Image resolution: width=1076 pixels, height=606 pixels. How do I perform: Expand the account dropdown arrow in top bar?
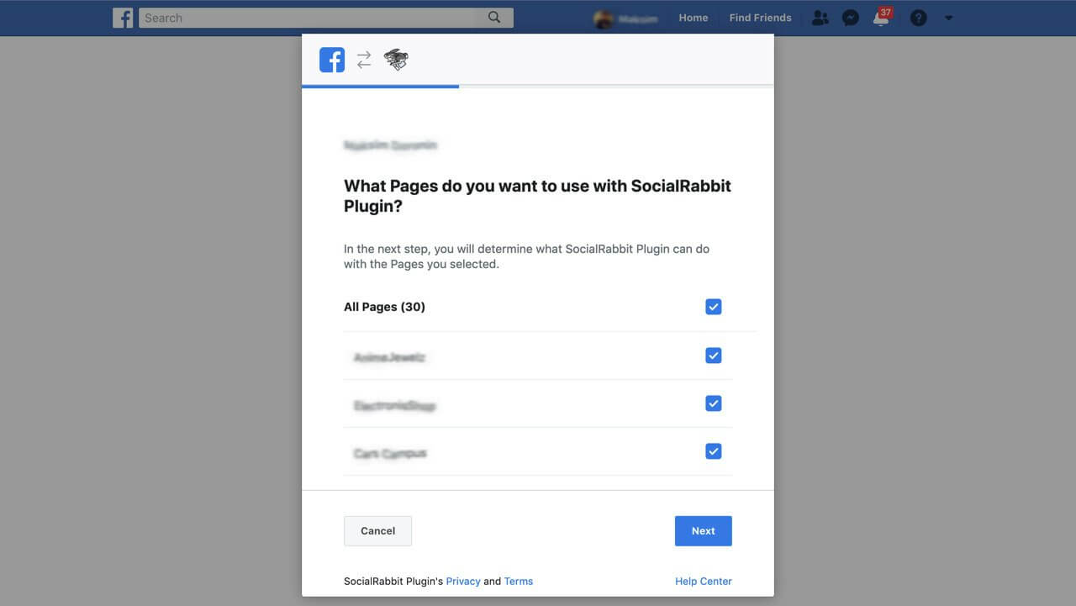(948, 18)
